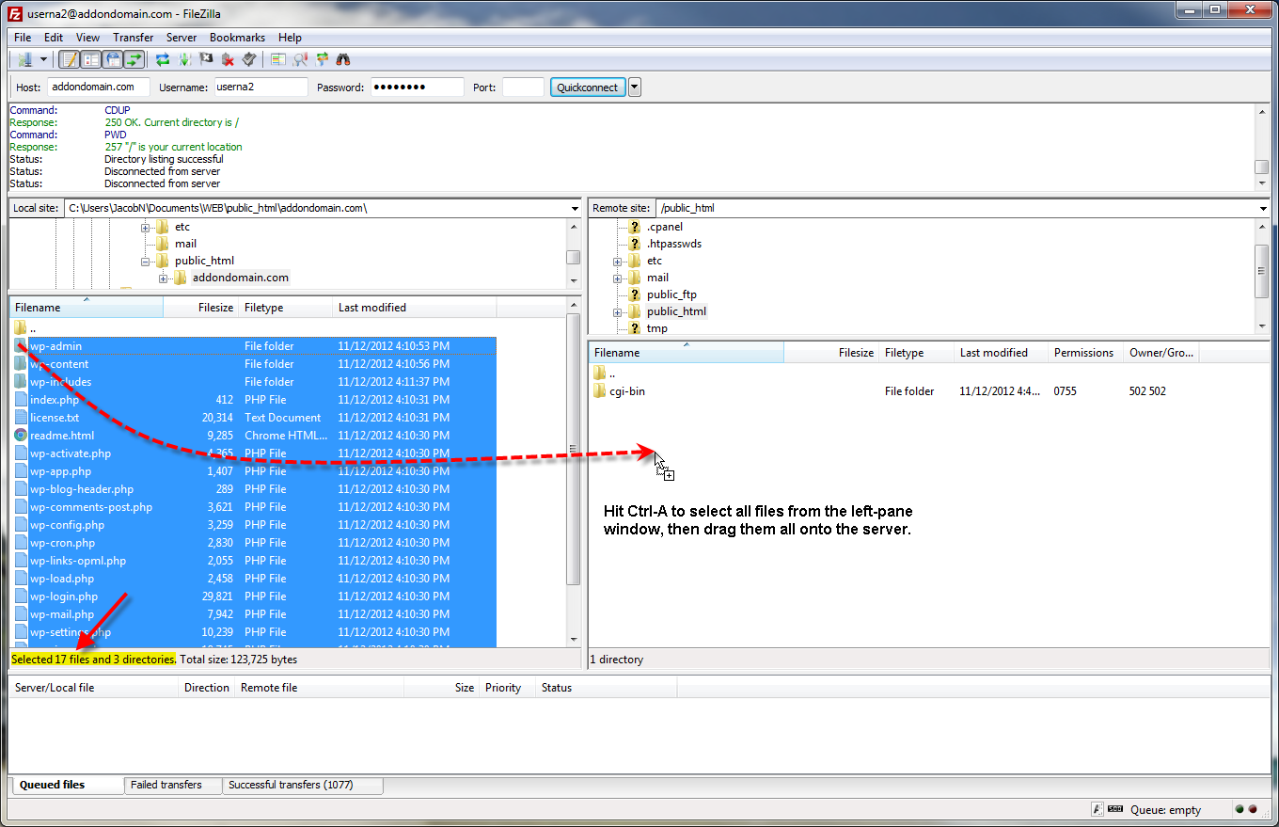Select the remote public_ftp folder
The width and height of the screenshot is (1279, 827).
(x=671, y=294)
